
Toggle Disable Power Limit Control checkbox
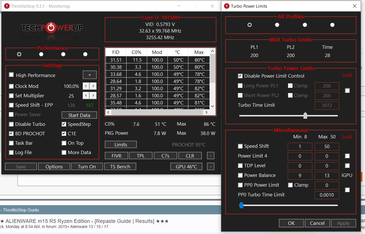coord(240,76)
